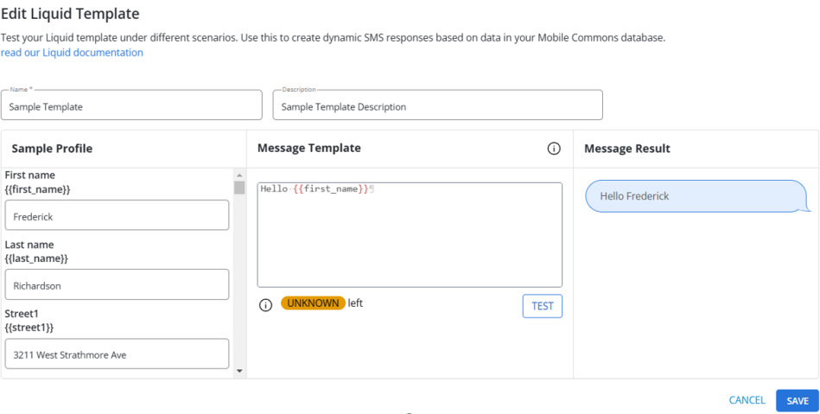The image size is (820, 414).
Task: Click the orange UNKNOWN characters badge
Action: [313, 303]
